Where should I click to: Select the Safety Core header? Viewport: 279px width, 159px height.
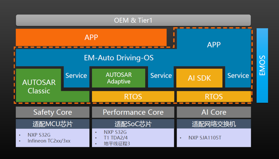[x=52, y=112]
